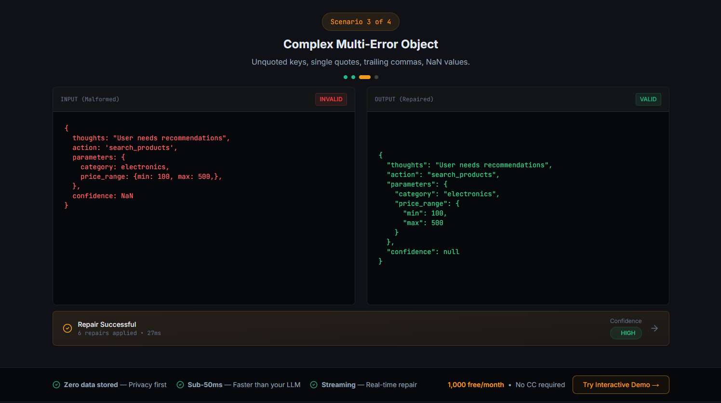Viewport: 721px width, 403px height.
Task: Click the Zero data stored check icon
Action: (56, 385)
